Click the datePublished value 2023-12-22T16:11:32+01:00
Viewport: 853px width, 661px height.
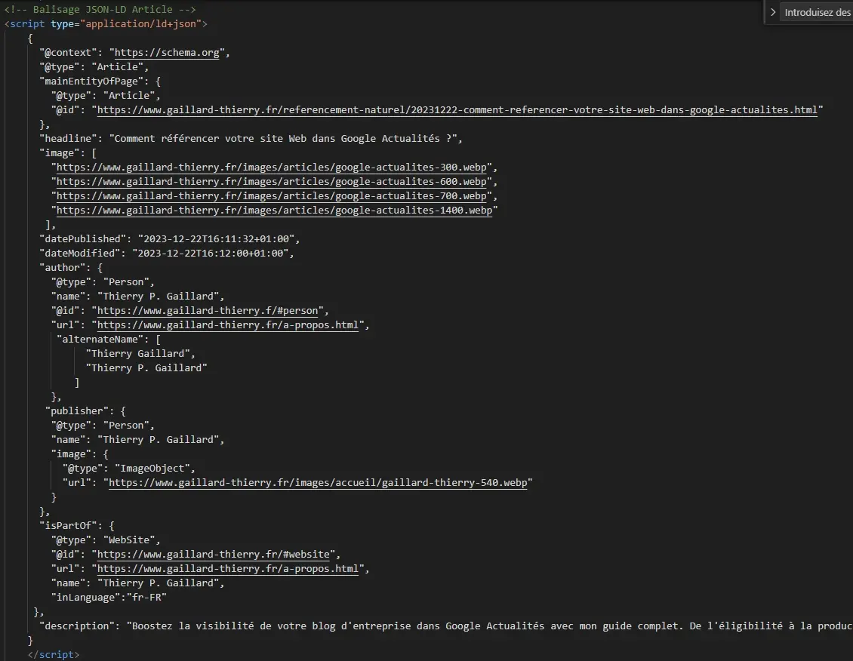[216, 239]
